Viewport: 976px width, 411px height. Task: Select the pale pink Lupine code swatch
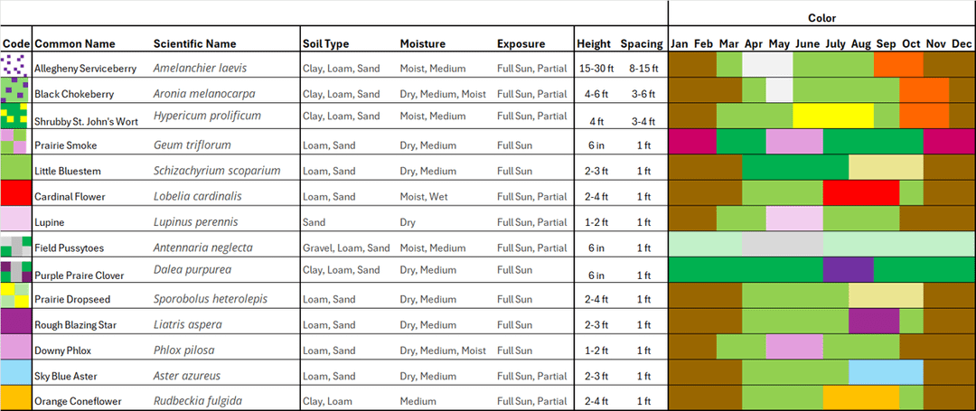click(16, 220)
